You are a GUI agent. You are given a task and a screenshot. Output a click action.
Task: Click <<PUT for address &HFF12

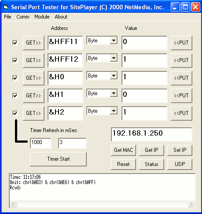(x=181, y=60)
